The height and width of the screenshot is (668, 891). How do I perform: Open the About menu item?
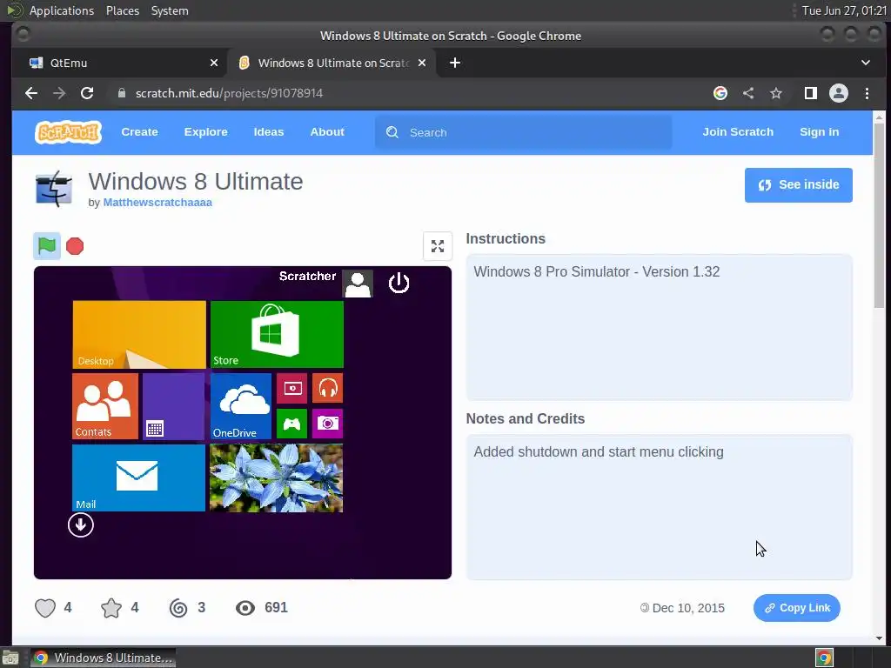pos(327,132)
